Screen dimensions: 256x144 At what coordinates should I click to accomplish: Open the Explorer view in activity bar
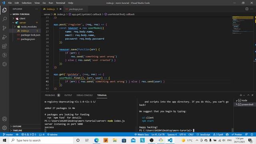(x=4, y=10)
